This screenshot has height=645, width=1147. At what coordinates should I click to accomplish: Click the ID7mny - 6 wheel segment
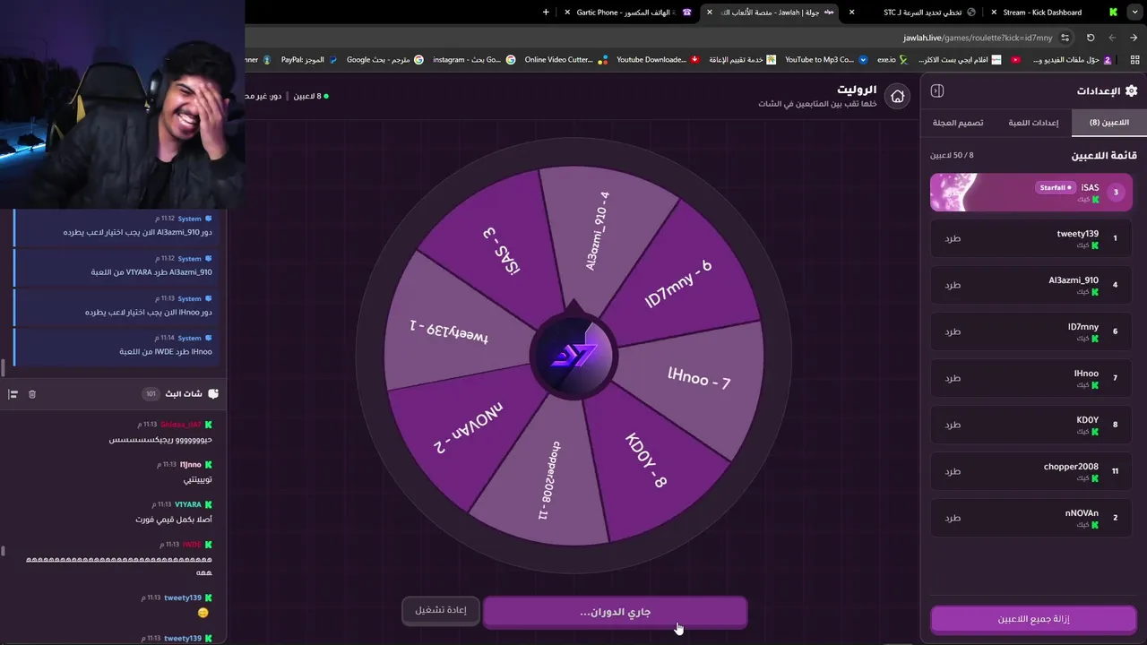click(x=678, y=284)
